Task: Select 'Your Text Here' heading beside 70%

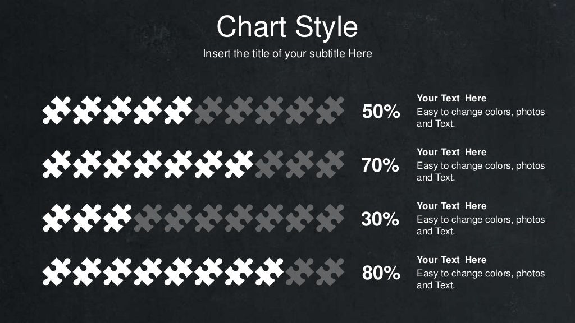Action: [451, 152]
